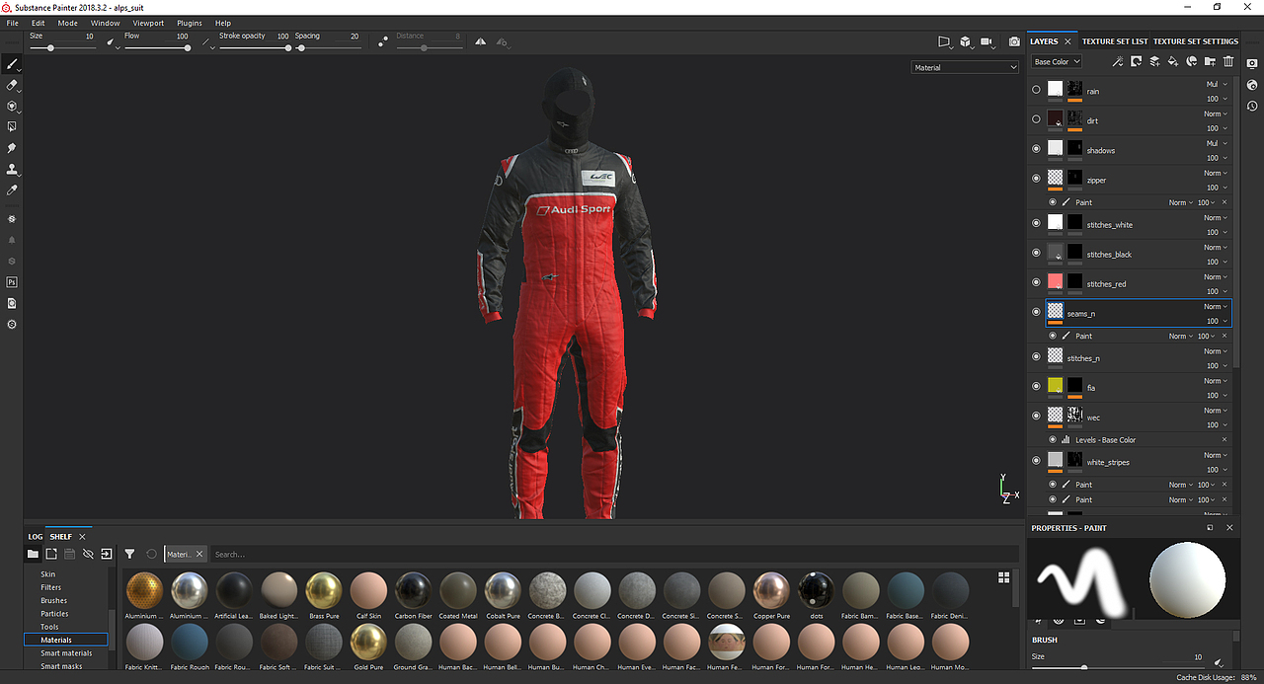Click the add mask icon in Layers
This screenshot has height=684, width=1264.
click(x=1136, y=61)
